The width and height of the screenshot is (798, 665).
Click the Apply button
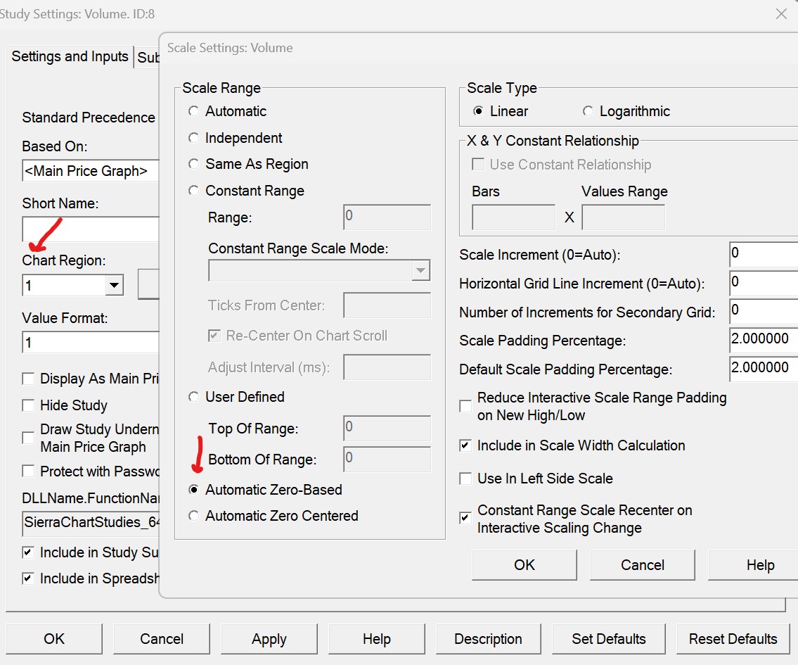click(269, 639)
